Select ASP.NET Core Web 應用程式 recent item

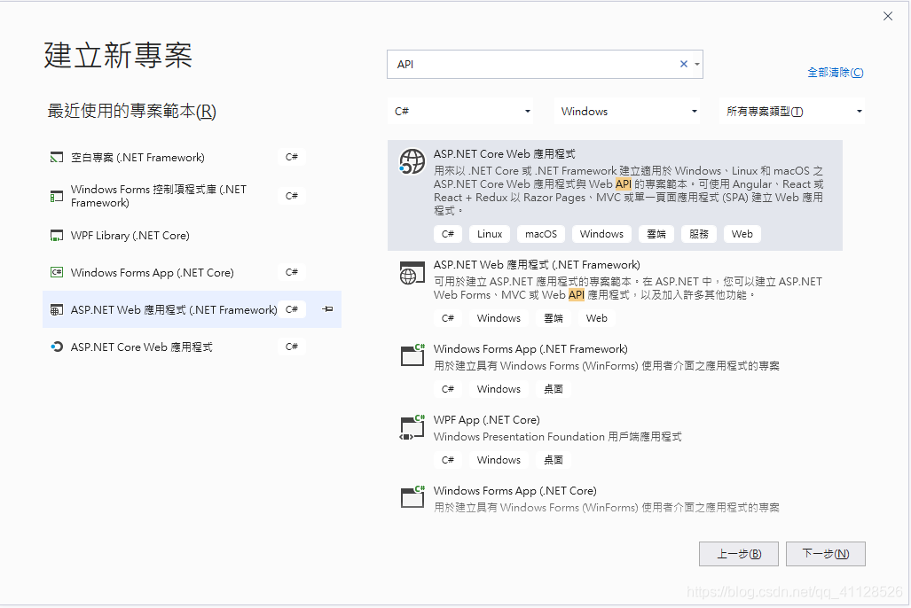point(192,347)
